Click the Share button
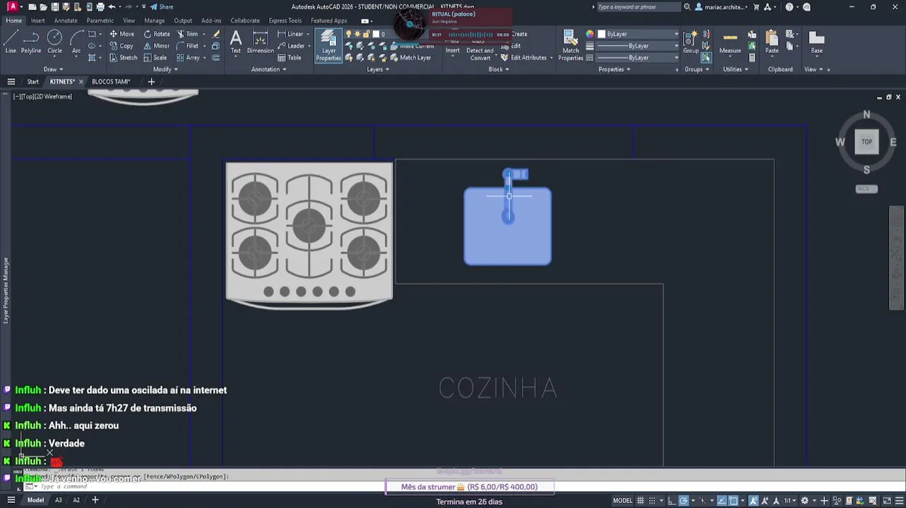The image size is (906, 508). [x=162, y=7]
